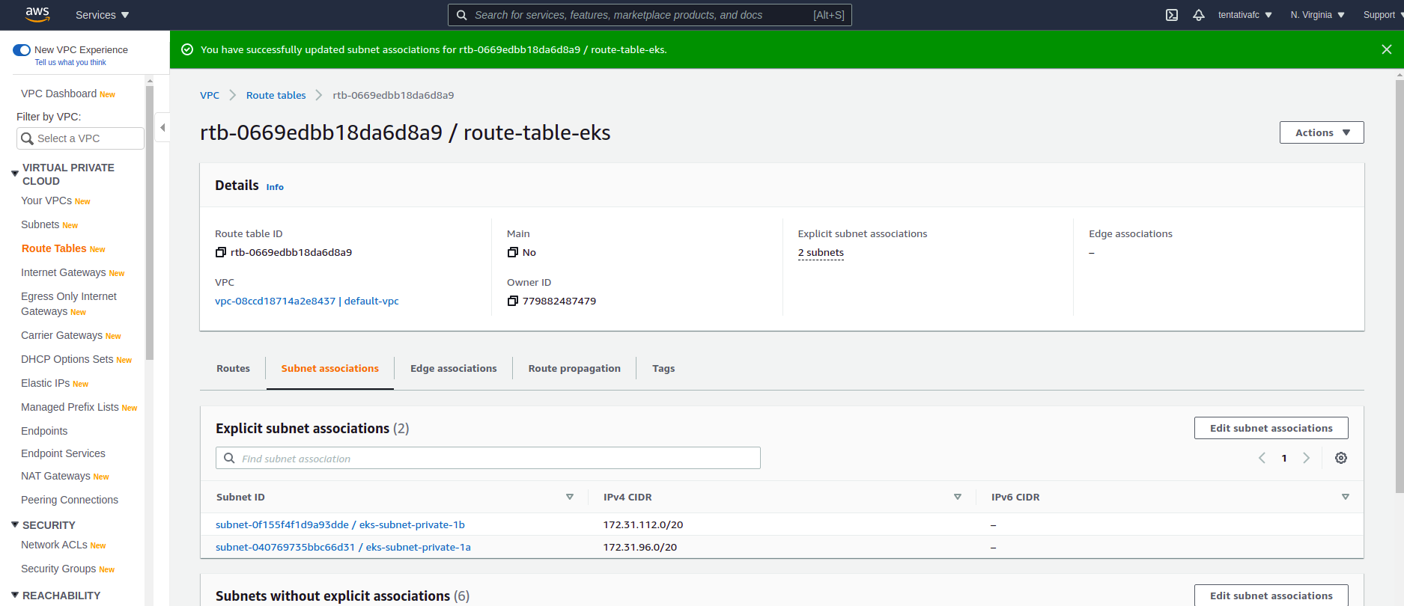The width and height of the screenshot is (1404, 606).
Task: Edit explicit subnet associations
Action: 1271,428
